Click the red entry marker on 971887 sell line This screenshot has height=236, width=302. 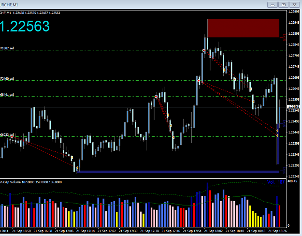click(x=204, y=50)
